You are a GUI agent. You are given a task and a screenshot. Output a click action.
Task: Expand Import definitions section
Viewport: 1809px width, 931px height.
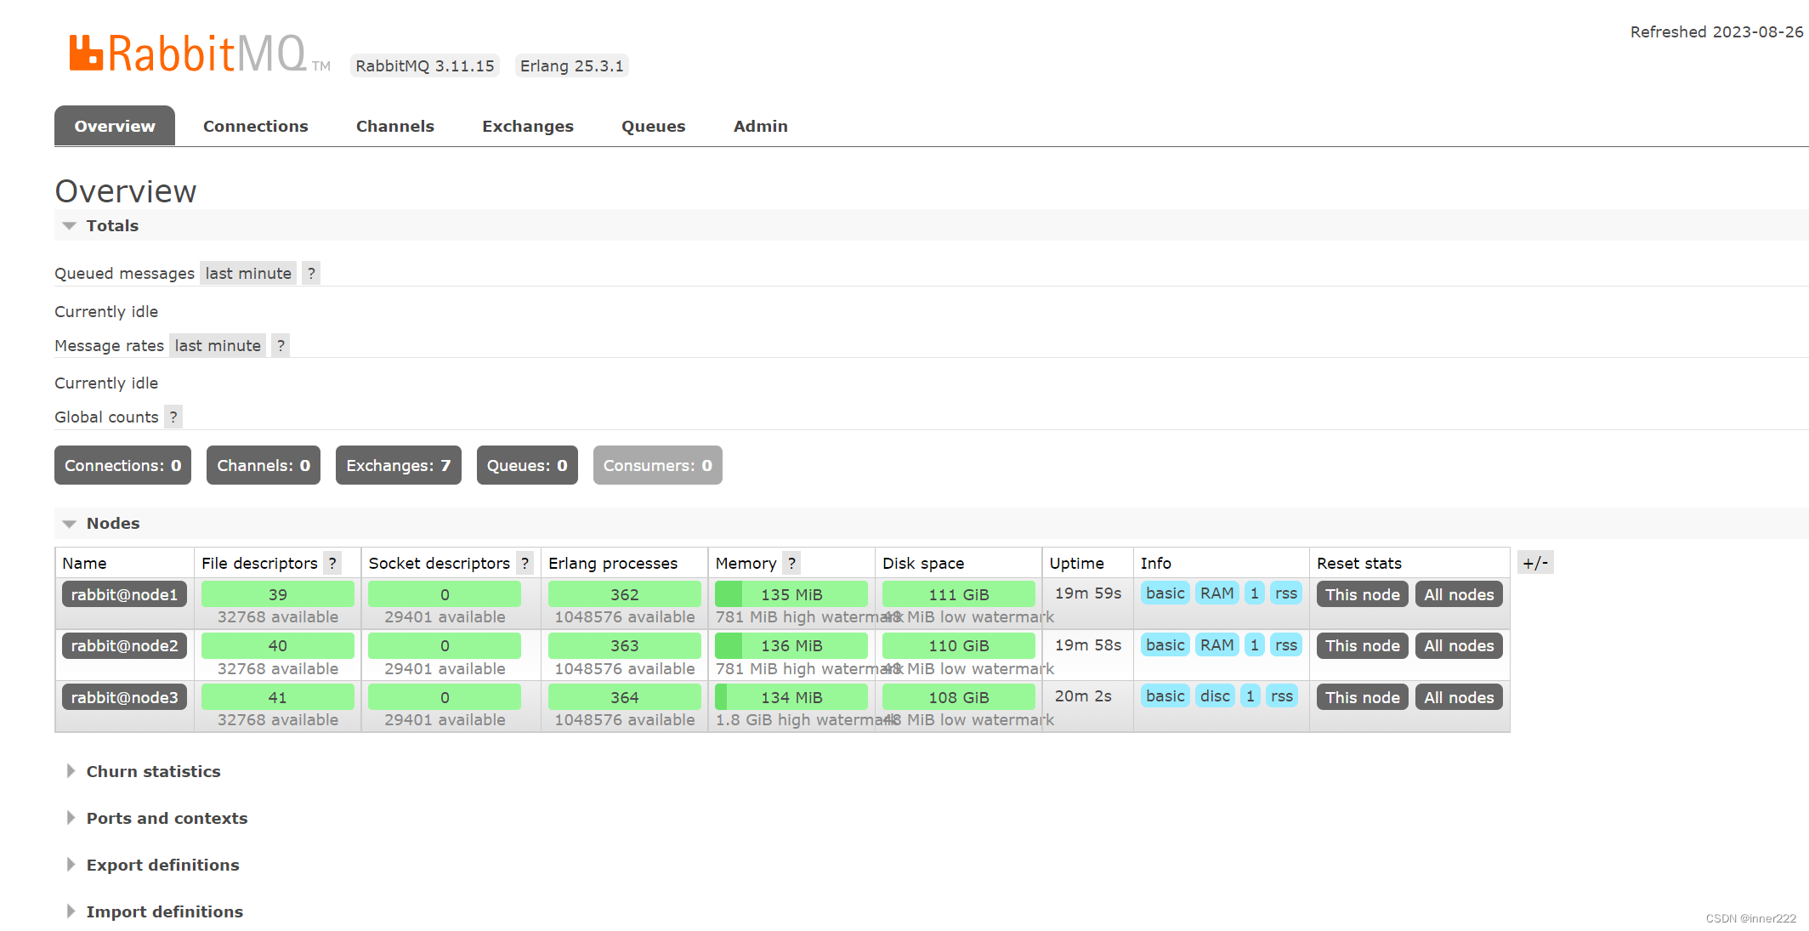[x=155, y=911]
